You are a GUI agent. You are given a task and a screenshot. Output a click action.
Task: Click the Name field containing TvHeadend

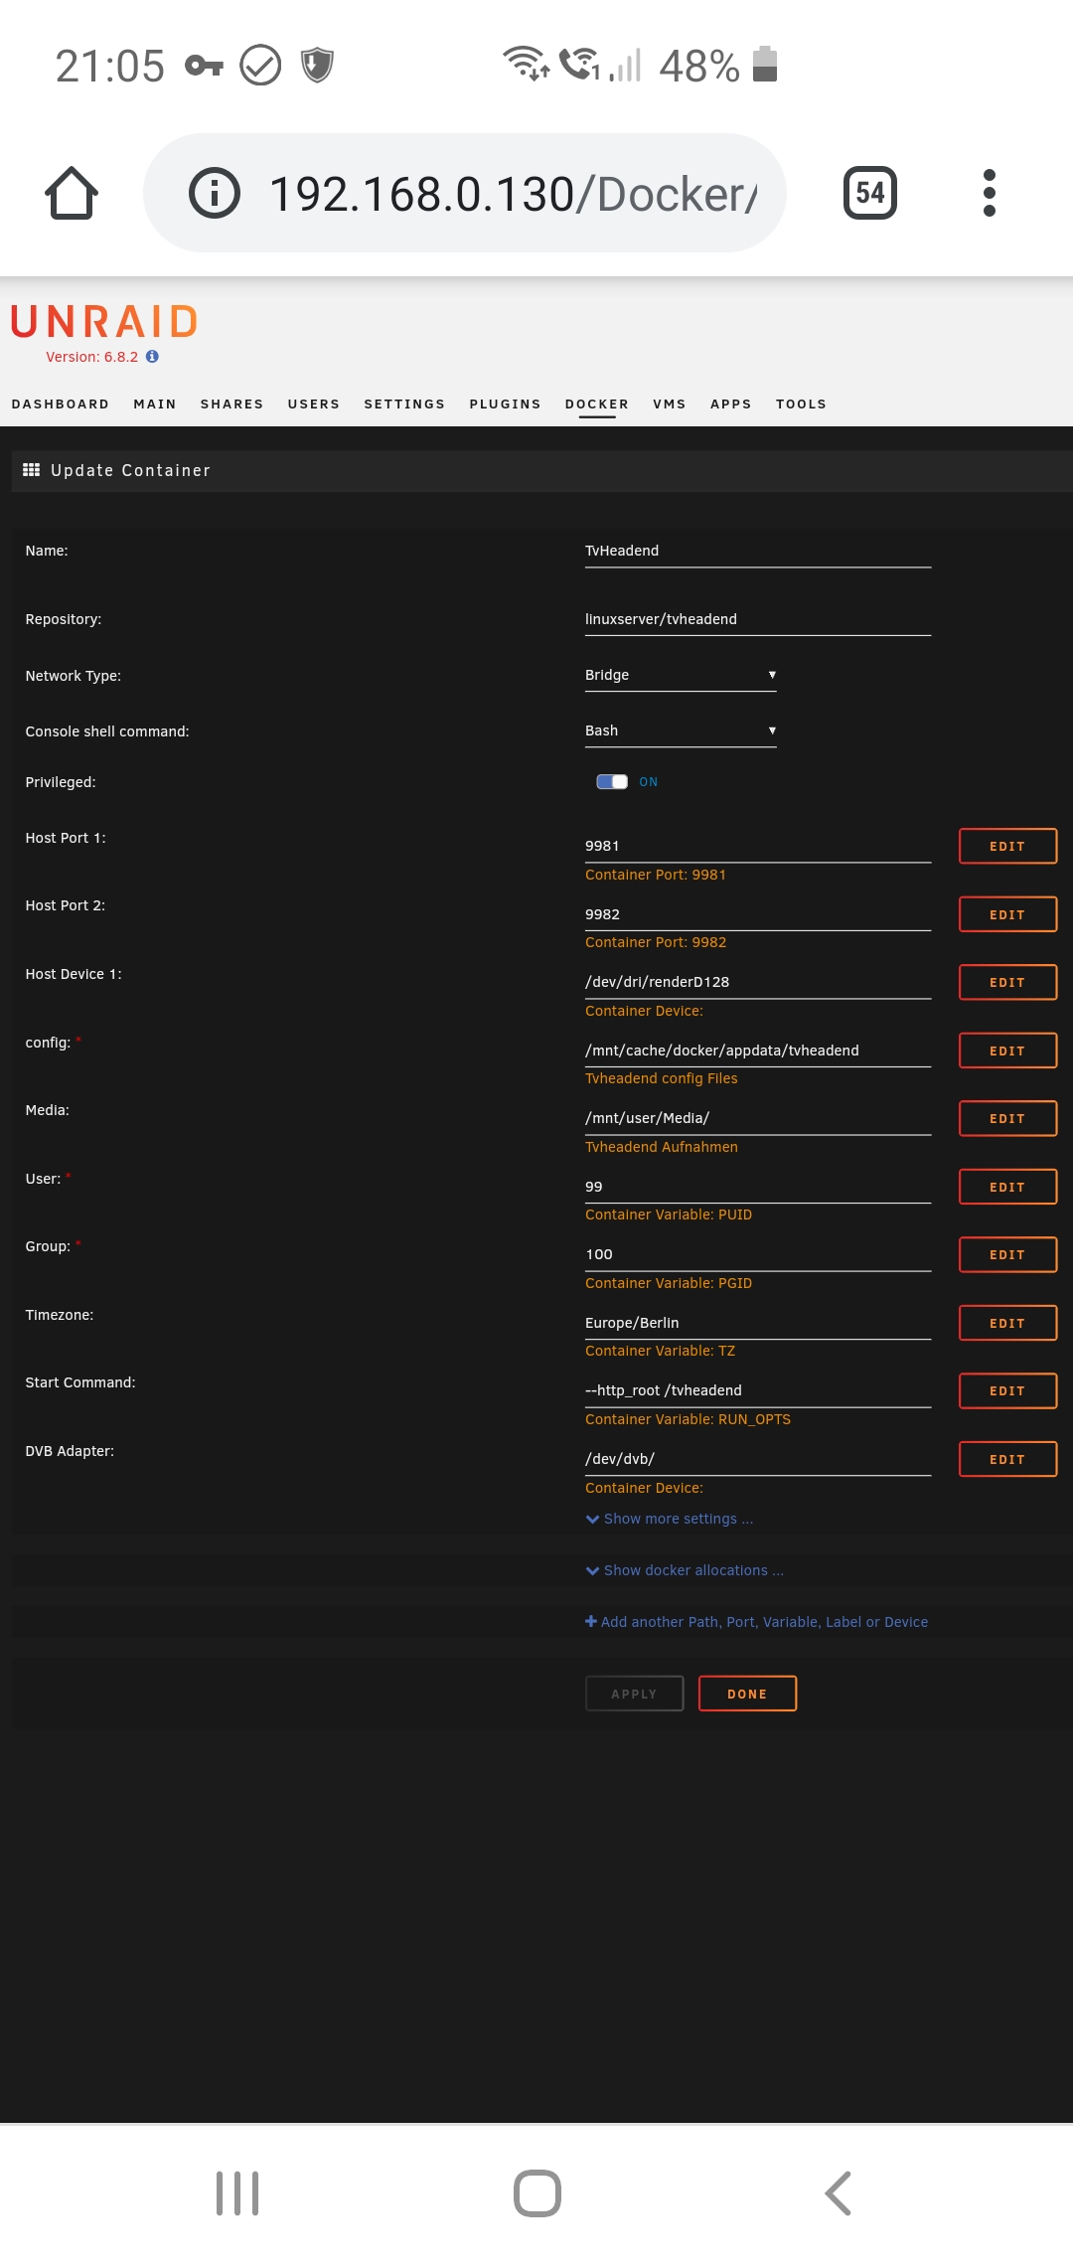click(758, 552)
